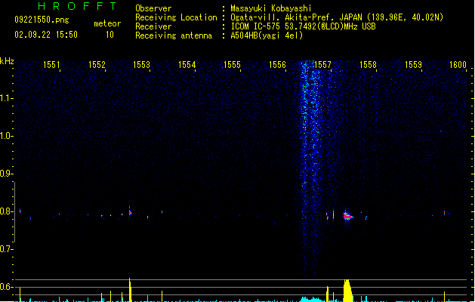Click the 1600 time axis marker
475x302 pixels.
click(458, 65)
